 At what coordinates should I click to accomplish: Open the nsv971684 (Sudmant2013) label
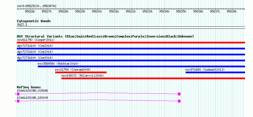205,70
